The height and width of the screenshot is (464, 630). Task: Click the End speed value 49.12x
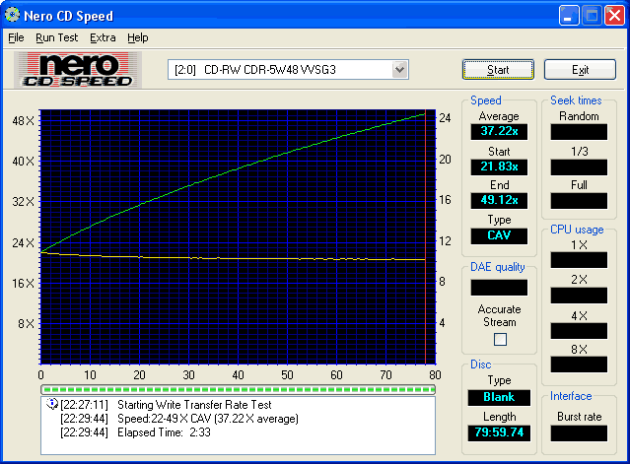point(499,200)
